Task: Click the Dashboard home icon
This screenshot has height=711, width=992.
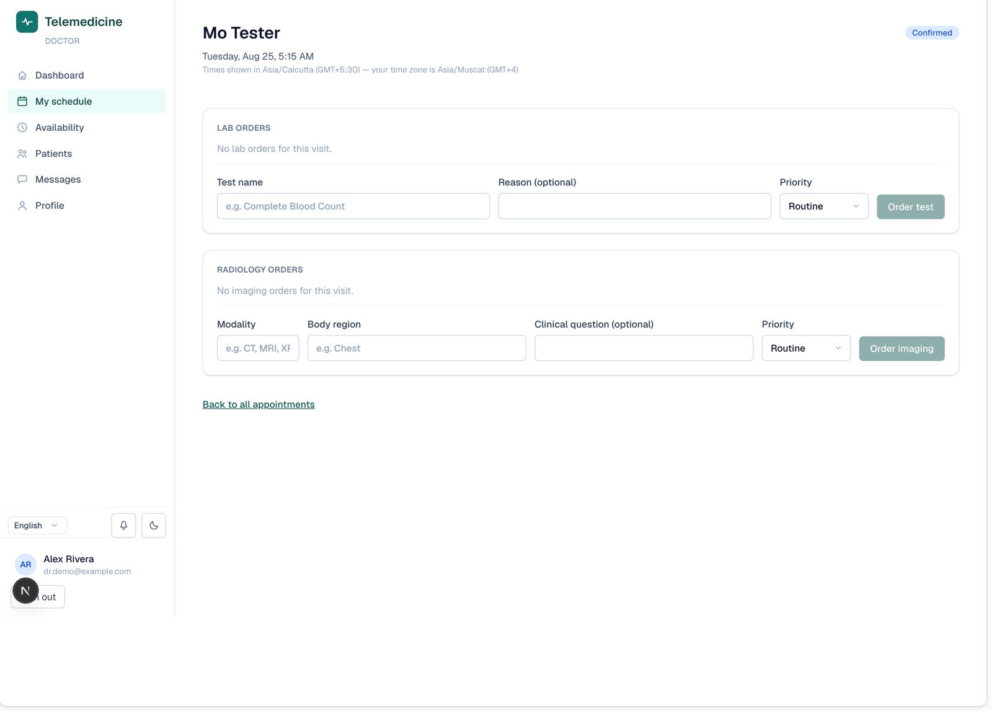Action: (22, 76)
